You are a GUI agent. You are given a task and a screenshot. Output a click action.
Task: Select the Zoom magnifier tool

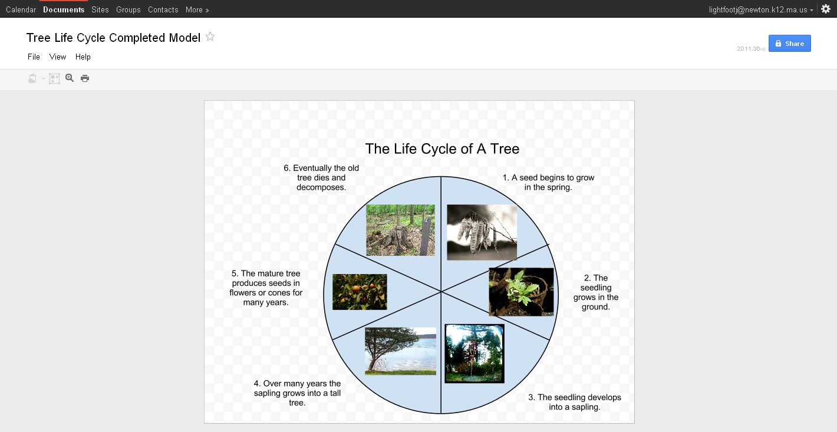[x=70, y=78]
